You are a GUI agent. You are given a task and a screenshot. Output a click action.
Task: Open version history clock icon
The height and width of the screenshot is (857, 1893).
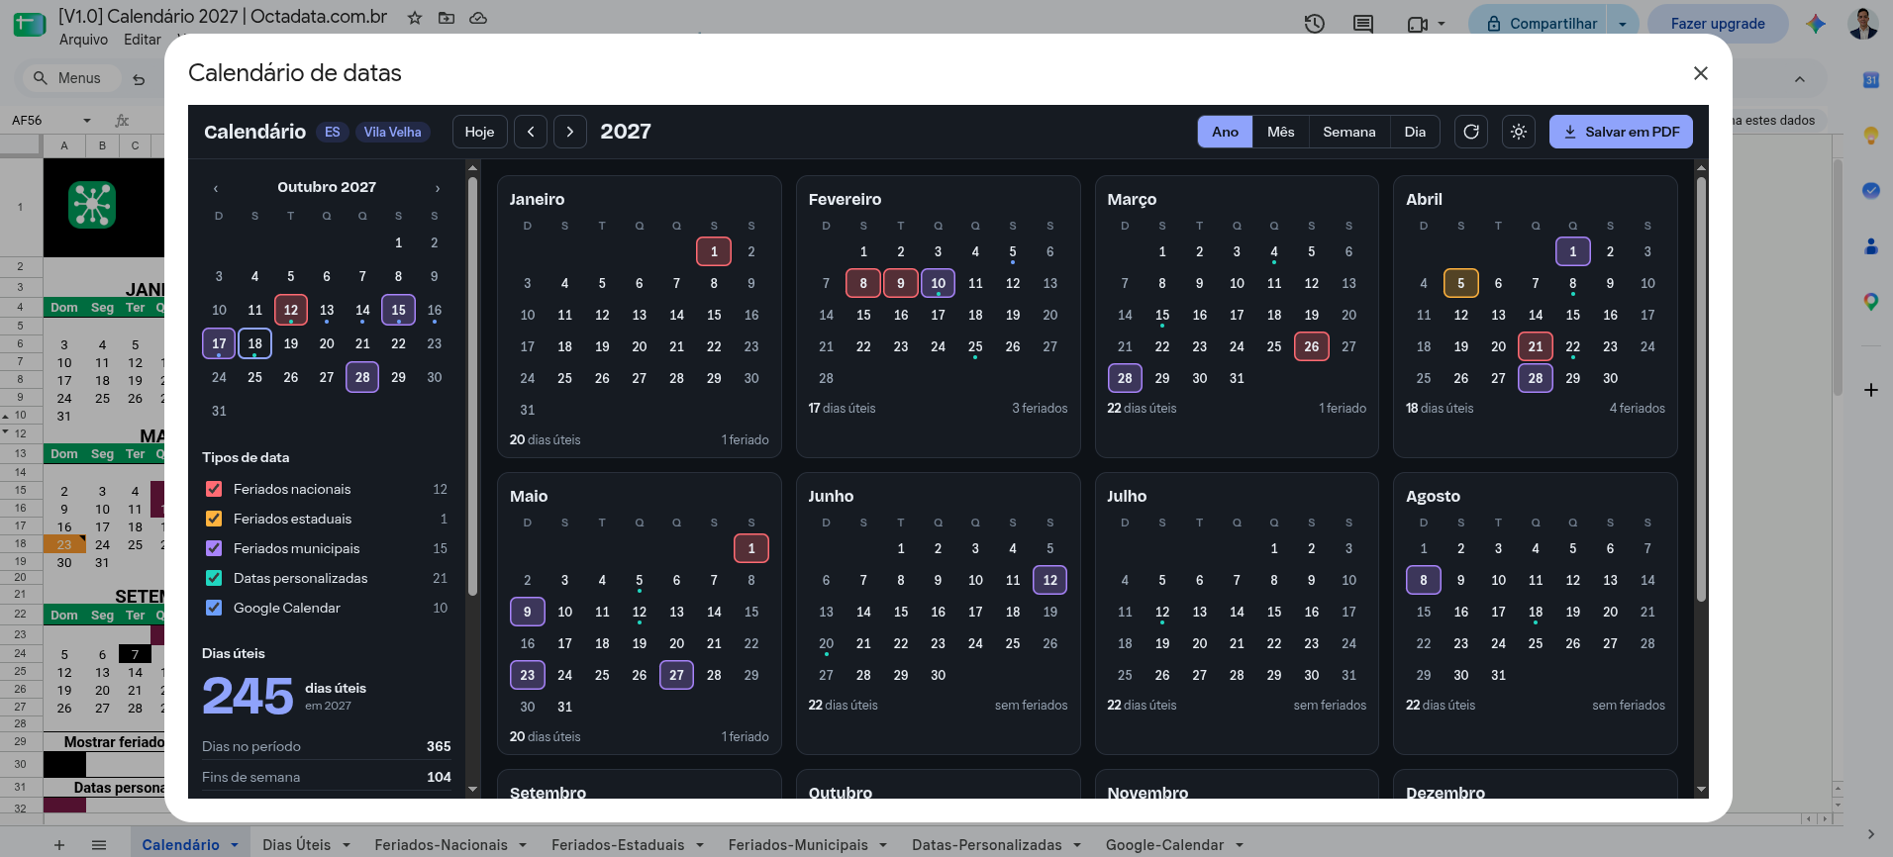pyautogui.click(x=1315, y=24)
